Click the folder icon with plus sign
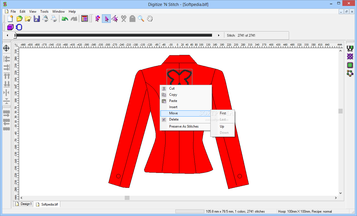The height and width of the screenshot is (216, 357). pyautogui.click(x=28, y=19)
